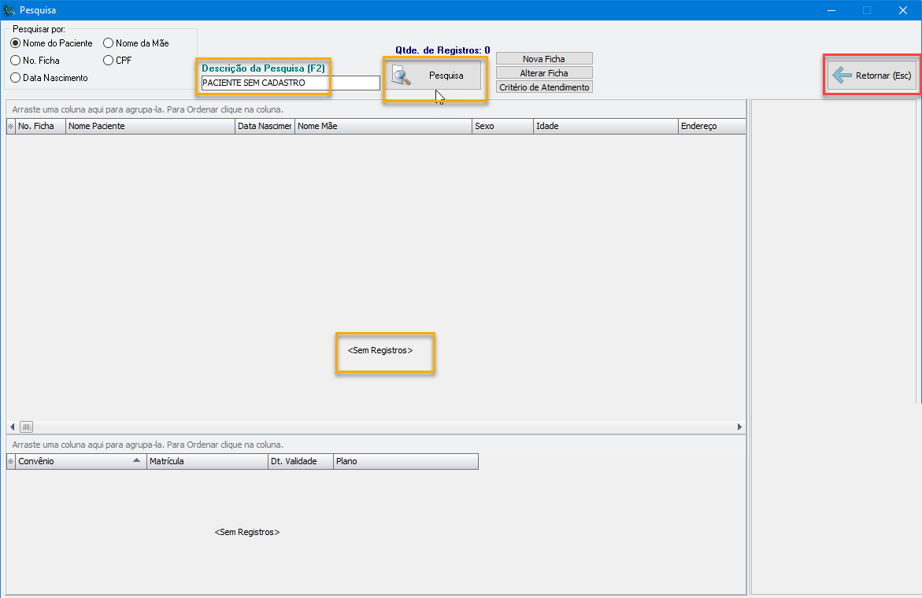This screenshot has width=922, height=598.
Task: Click the Descrição da Pesquisa text field
Action: [290, 83]
